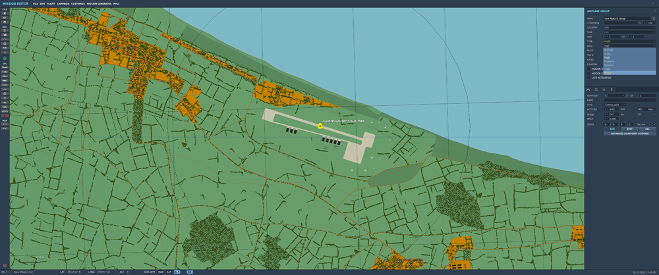Click the group NAME input field

(x=627, y=18)
